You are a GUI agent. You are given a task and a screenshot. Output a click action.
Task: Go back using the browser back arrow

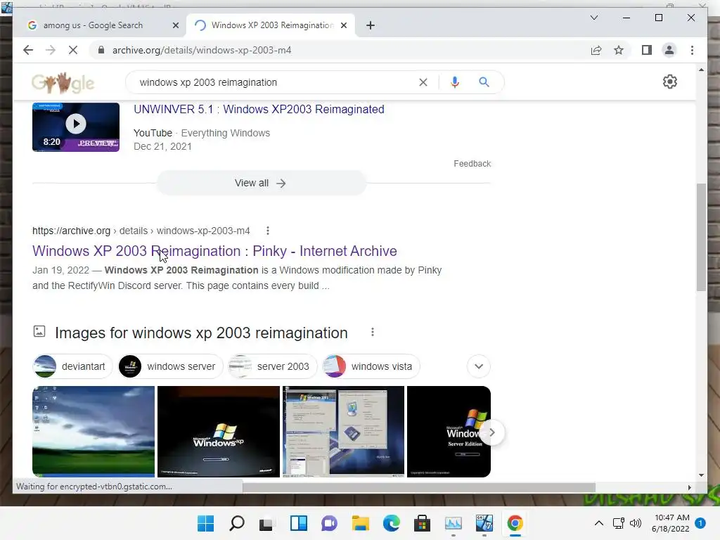[x=28, y=50]
